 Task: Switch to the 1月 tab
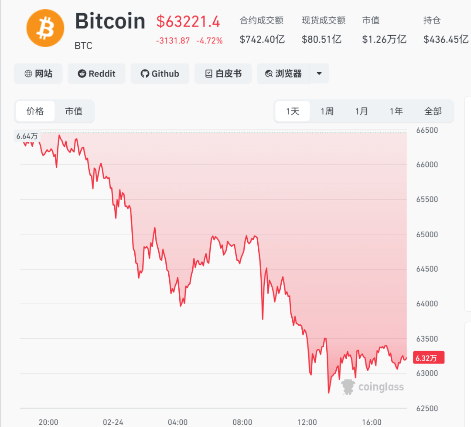[362, 111]
